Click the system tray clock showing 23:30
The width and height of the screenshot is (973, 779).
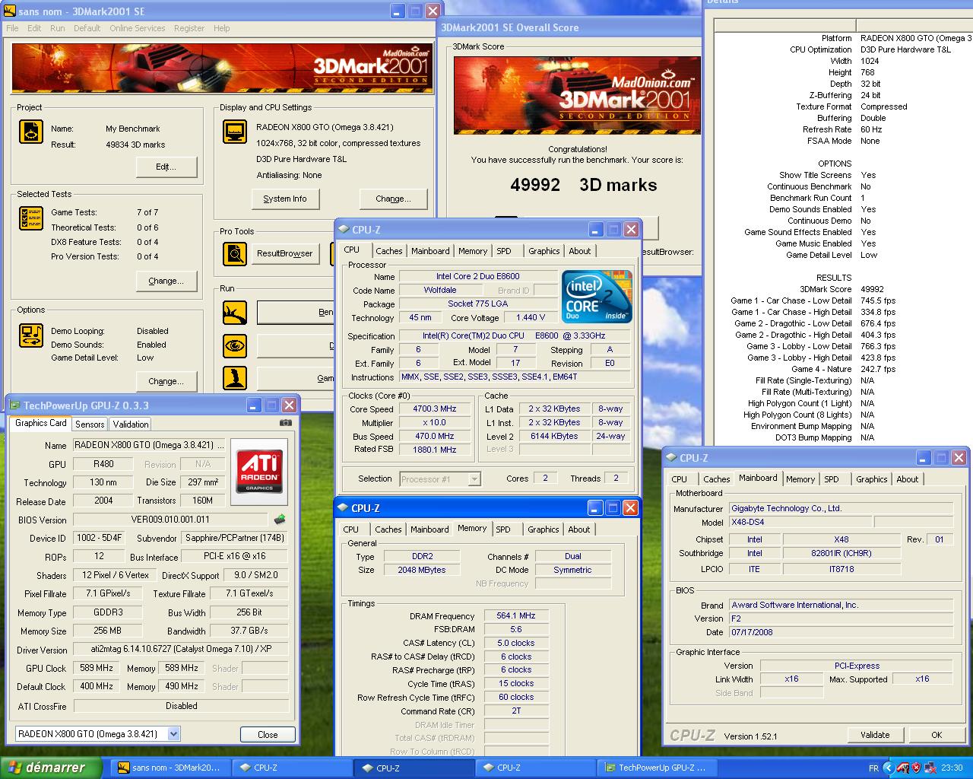[x=952, y=768]
